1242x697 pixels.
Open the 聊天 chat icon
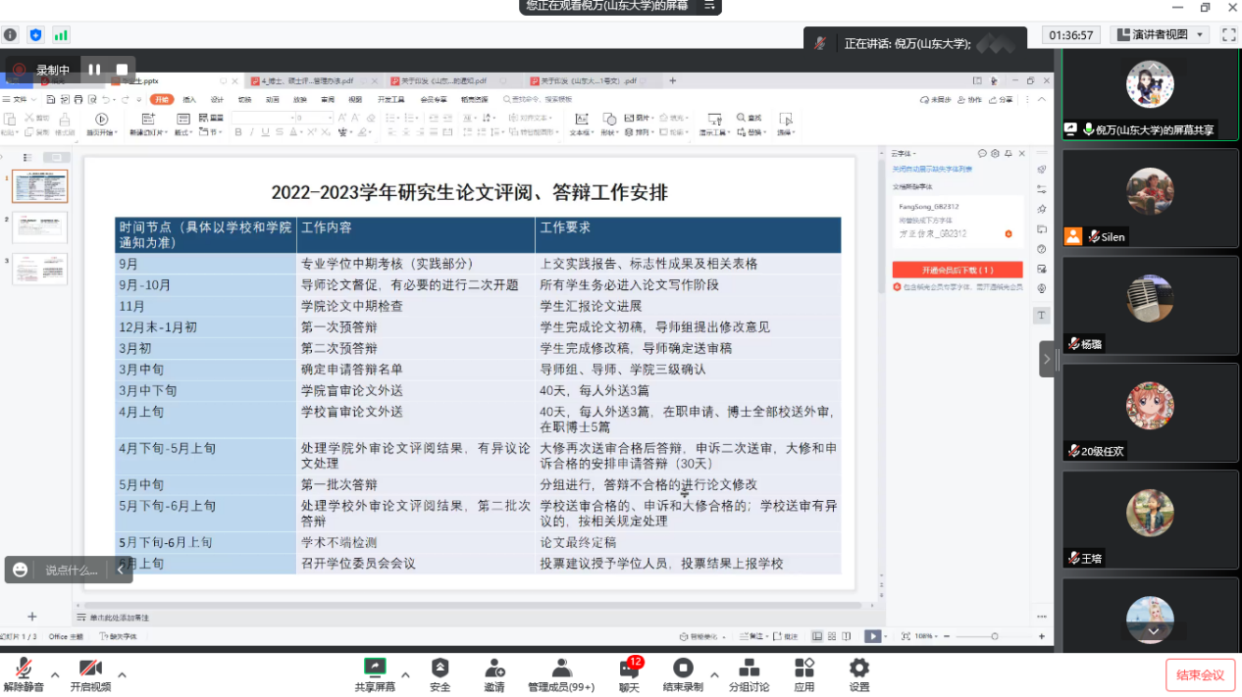point(629,670)
